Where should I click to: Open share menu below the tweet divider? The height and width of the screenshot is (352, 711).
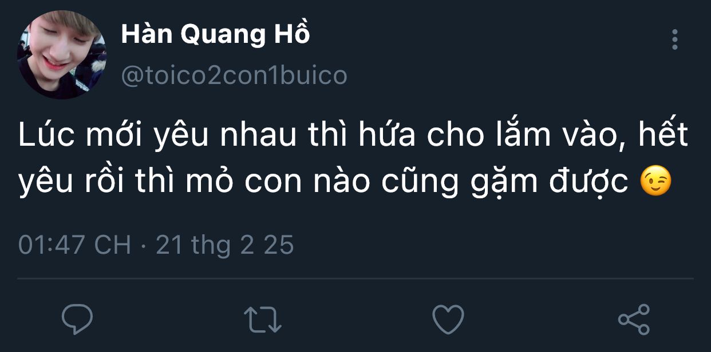tap(634, 319)
